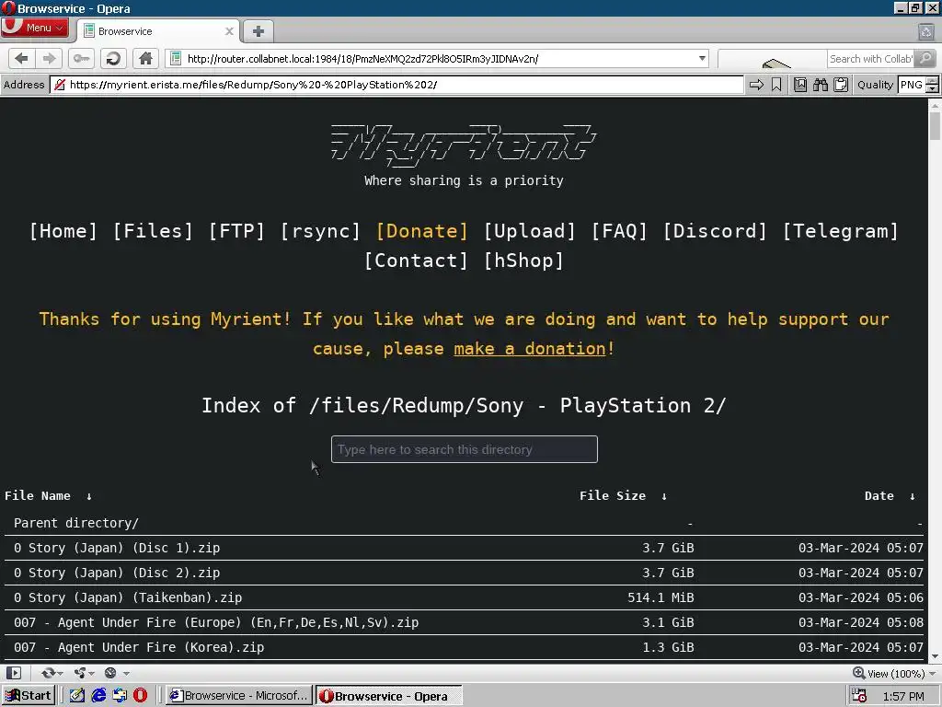Click the password wand key icon
Screen dimensions: 942x707
tap(81, 58)
